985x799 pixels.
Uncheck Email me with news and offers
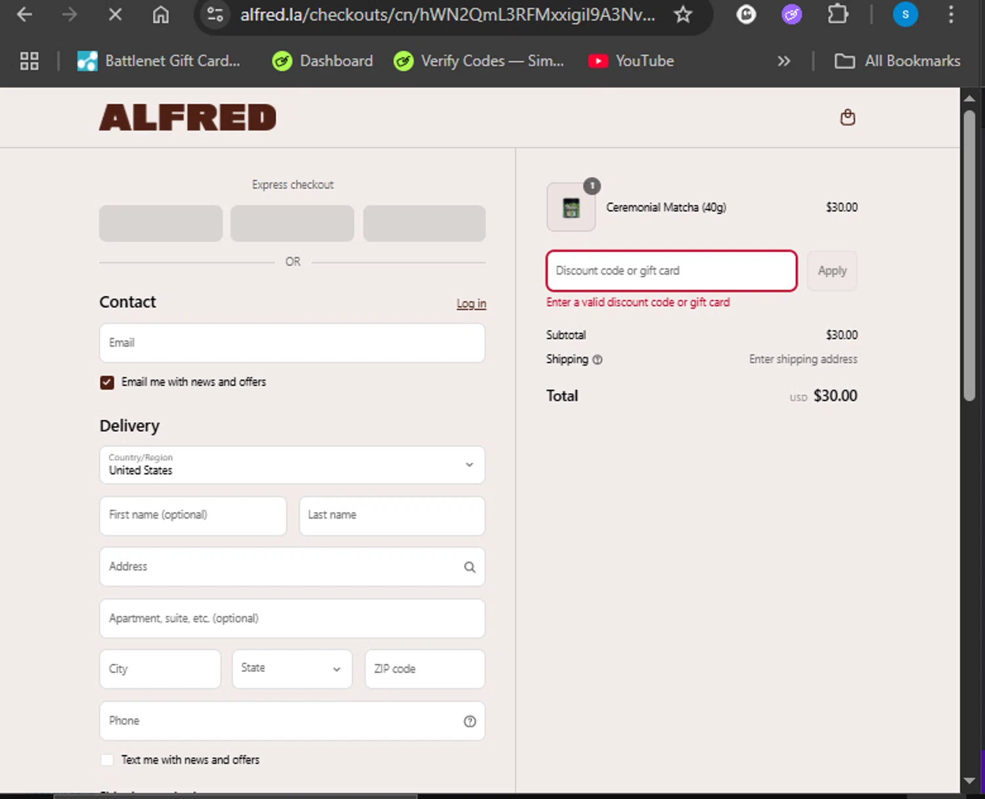pyautogui.click(x=107, y=382)
